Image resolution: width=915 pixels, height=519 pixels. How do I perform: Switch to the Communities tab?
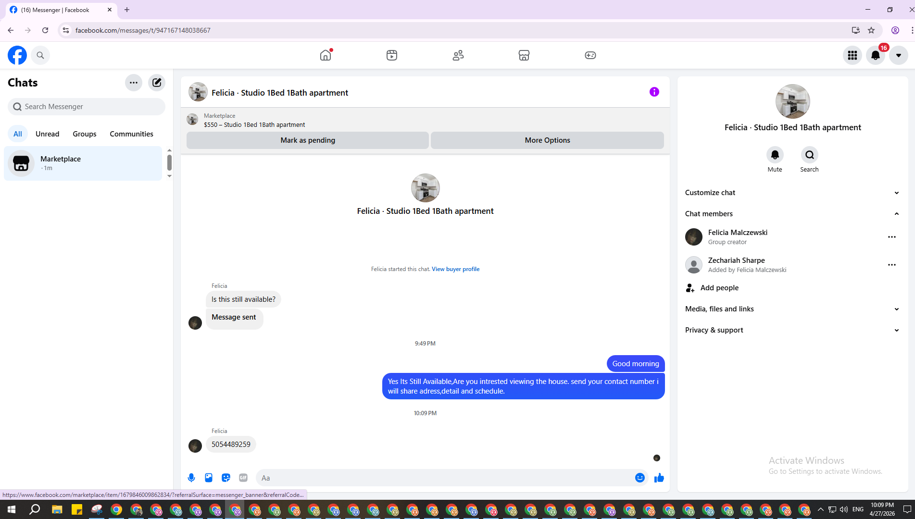pos(131,134)
